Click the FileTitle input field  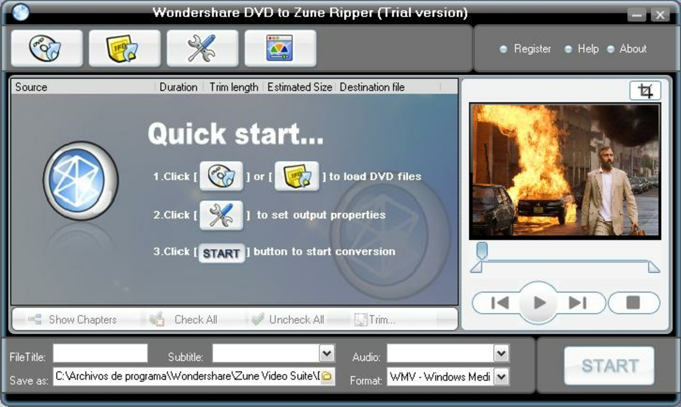click(x=100, y=353)
